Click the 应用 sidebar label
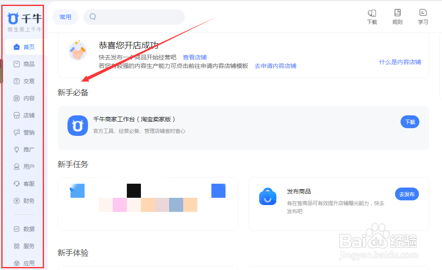 pyautogui.click(x=29, y=263)
